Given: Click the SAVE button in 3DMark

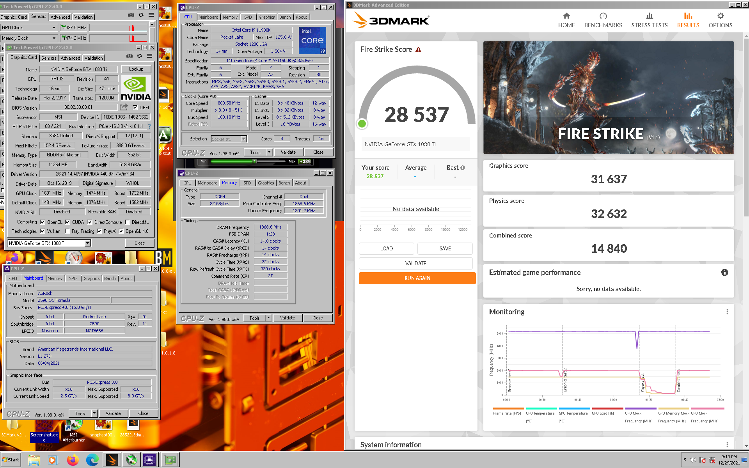Looking at the screenshot, I should coord(445,248).
